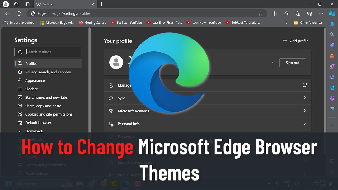This screenshot has width=338, height=190.
Task: Add this page to favourites star
Action: (x=261, y=13)
